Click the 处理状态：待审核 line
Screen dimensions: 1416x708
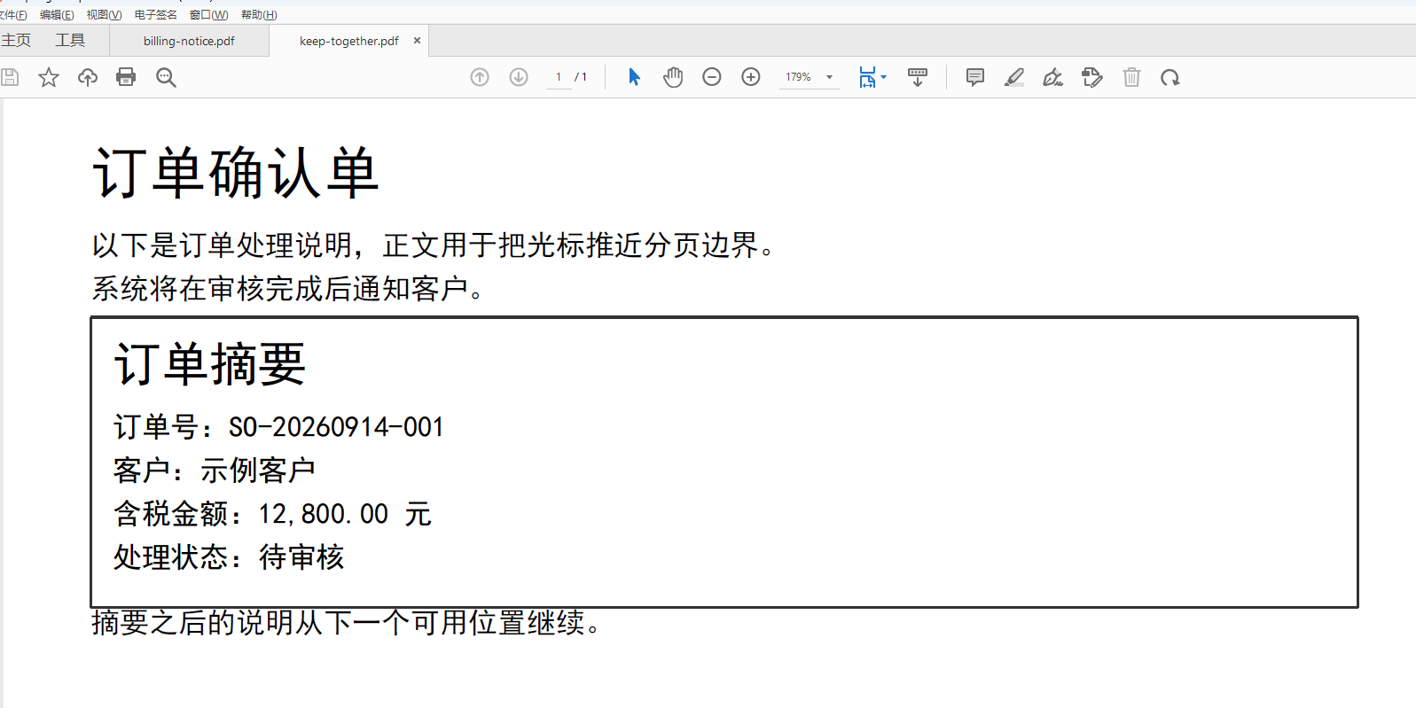(229, 557)
